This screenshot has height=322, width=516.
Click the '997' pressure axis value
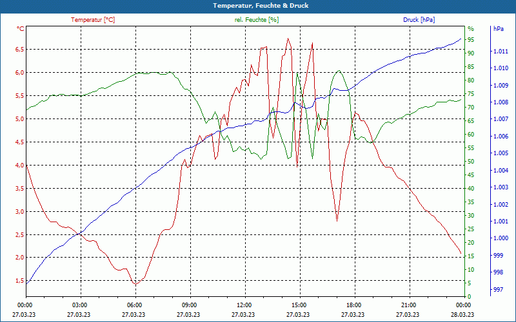(x=499, y=289)
